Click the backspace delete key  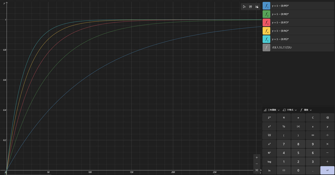coord(327,118)
